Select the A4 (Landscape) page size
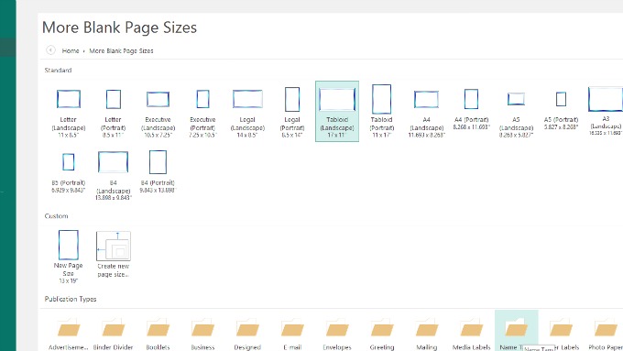 (426, 112)
